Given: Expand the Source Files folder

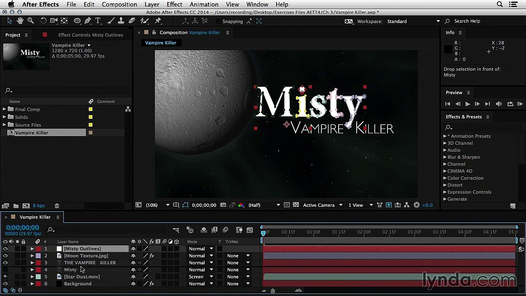Looking at the screenshot, I should pyautogui.click(x=5, y=125).
